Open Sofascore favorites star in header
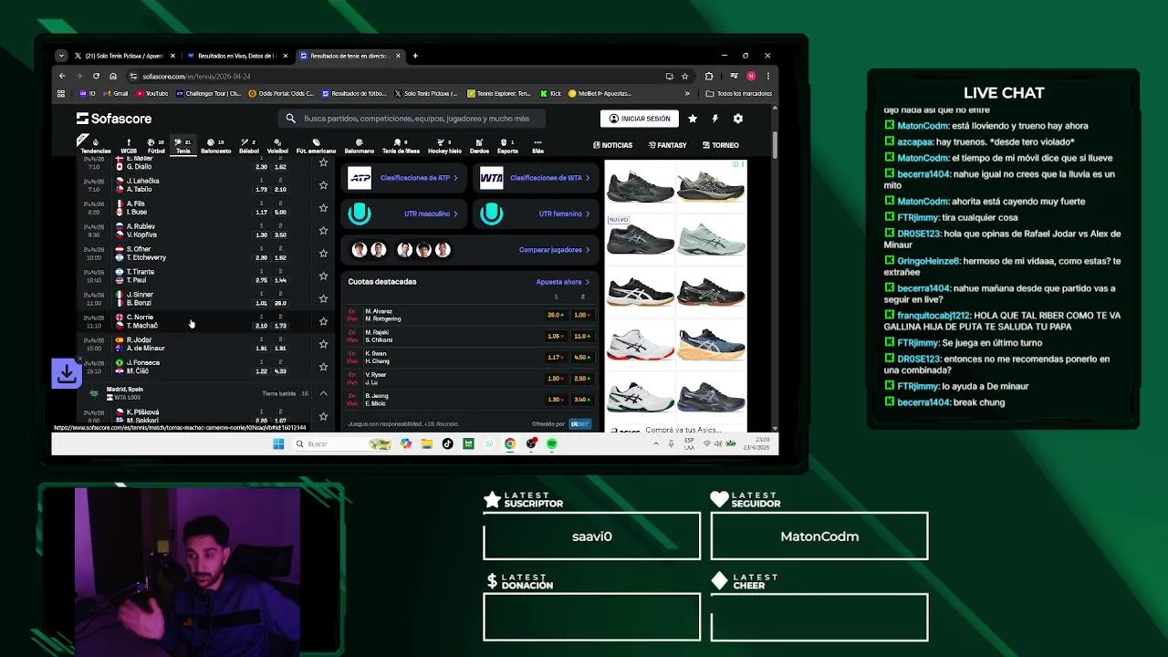This screenshot has height=657, width=1168. pyautogui.click(x=693, y=119)
